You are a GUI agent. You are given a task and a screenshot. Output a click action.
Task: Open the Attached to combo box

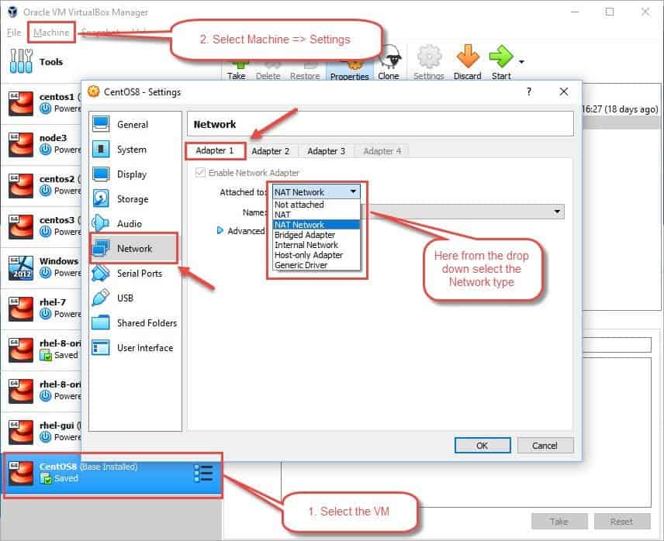[x=316, y=191]
